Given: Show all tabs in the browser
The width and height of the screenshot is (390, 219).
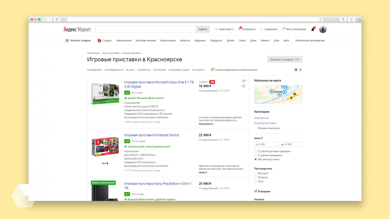Looking at the screenshot, I should tap(351, 19).
